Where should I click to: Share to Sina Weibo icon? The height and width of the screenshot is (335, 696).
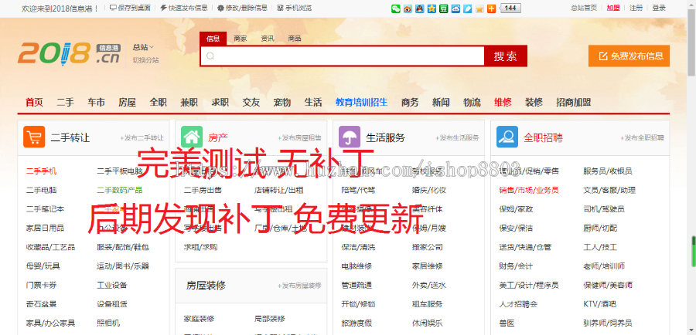pos(408,8)
